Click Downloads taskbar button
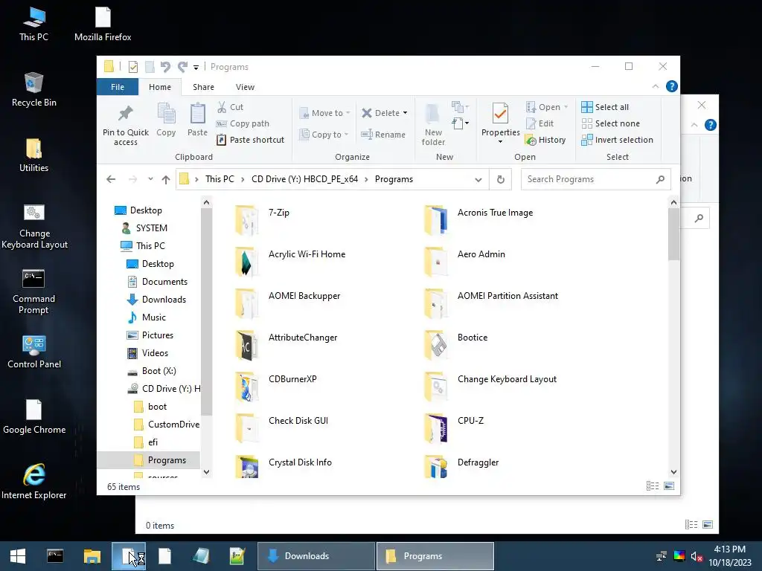 click(316, 556)
